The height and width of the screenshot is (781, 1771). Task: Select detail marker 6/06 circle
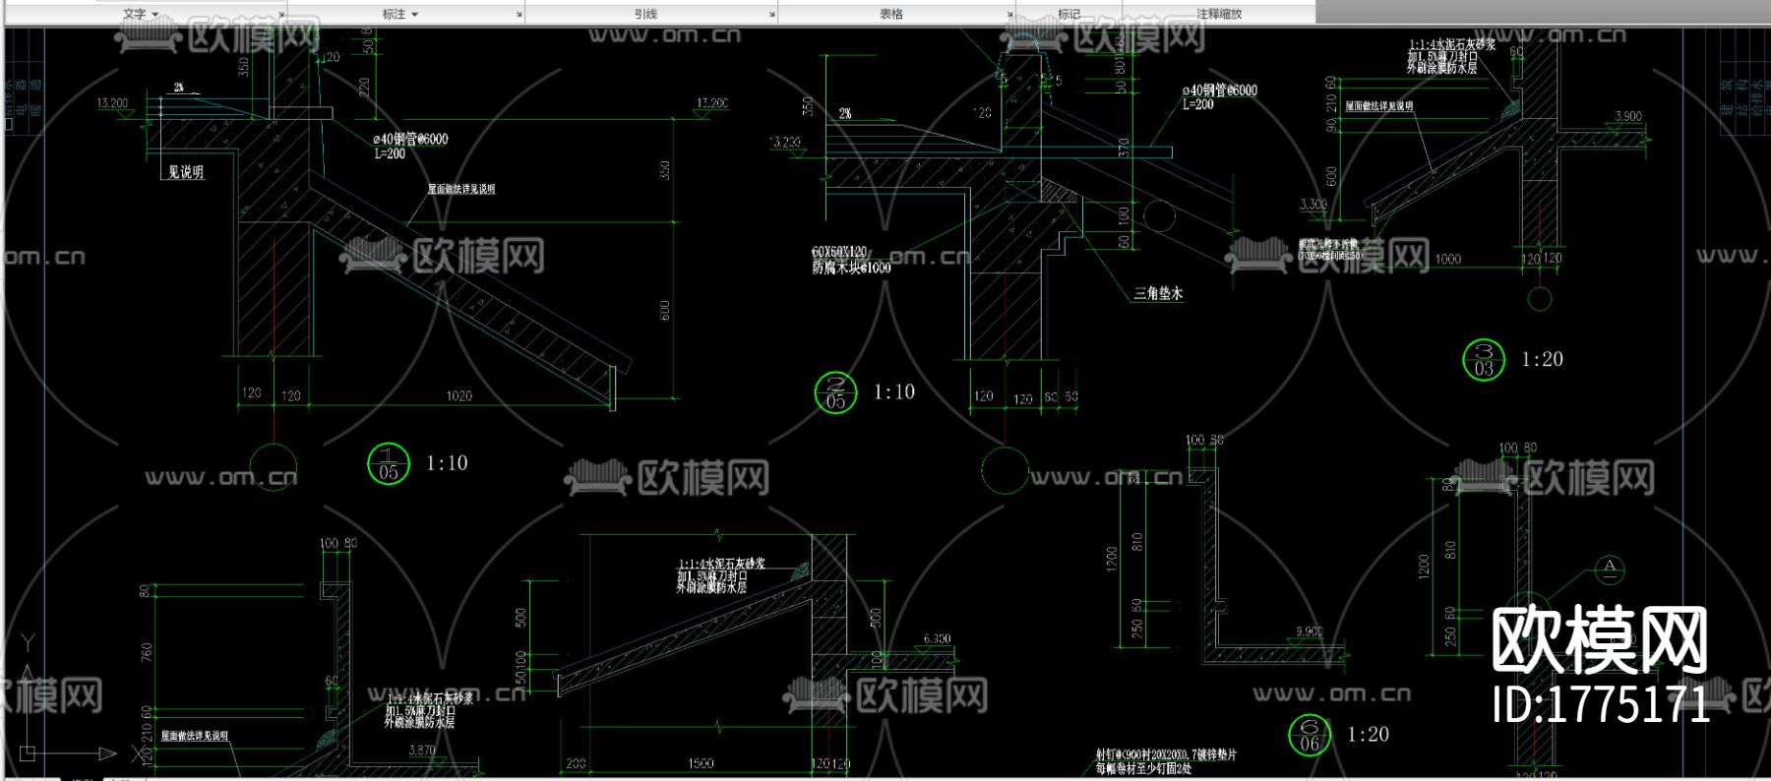(1310, 735)
